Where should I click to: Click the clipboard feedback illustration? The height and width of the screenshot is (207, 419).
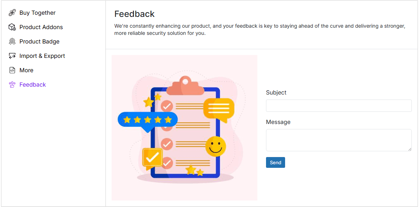(184, 128)
